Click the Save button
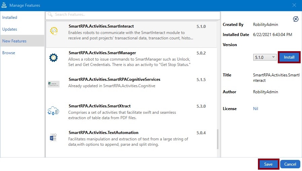This screenshot has width=302, height=171. 268,164
